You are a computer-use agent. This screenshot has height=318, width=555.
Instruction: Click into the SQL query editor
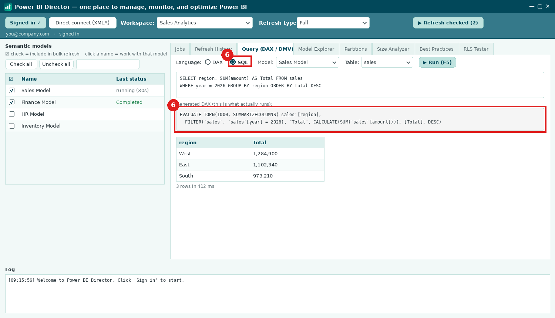pyautogui.click(x=360, y=85)
